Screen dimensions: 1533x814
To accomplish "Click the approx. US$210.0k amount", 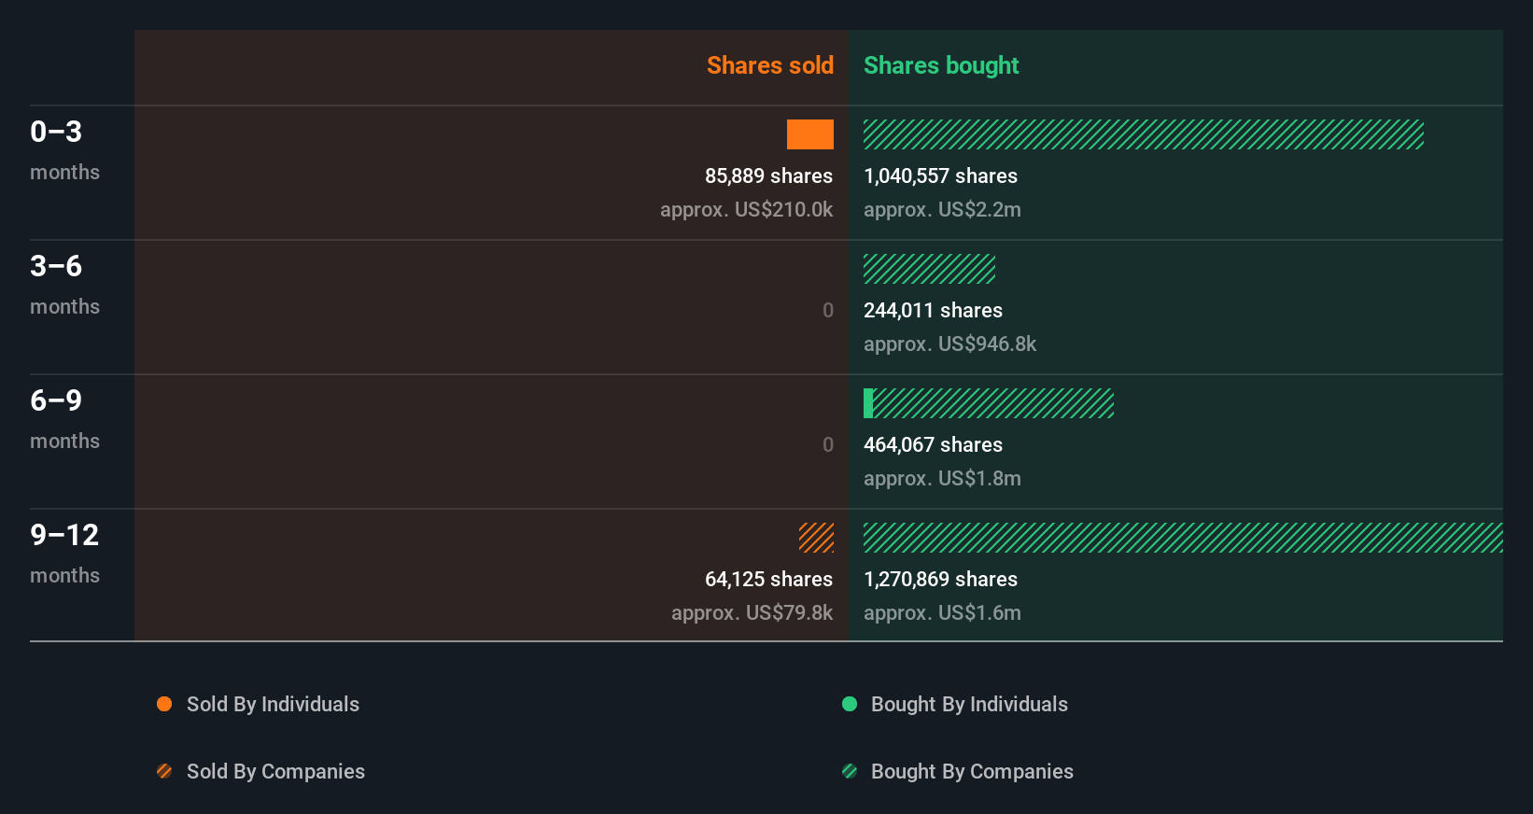I will click(x=746, y=210).
